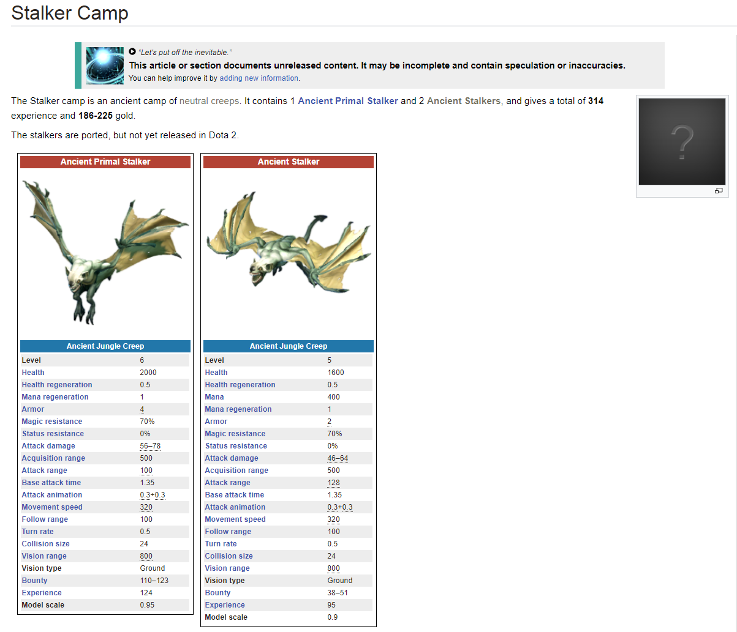737x632 pixels.
Task: Open Experience link in Primal Stalker table
Action: [x=42, y=593]
